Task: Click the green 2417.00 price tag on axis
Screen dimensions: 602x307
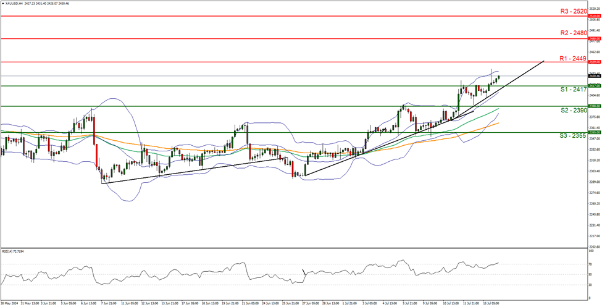Action: [x=594, y=86]
